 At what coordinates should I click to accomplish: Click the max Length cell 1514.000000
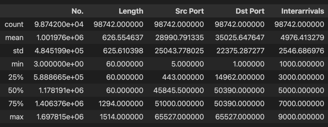[x=121, y=117]
